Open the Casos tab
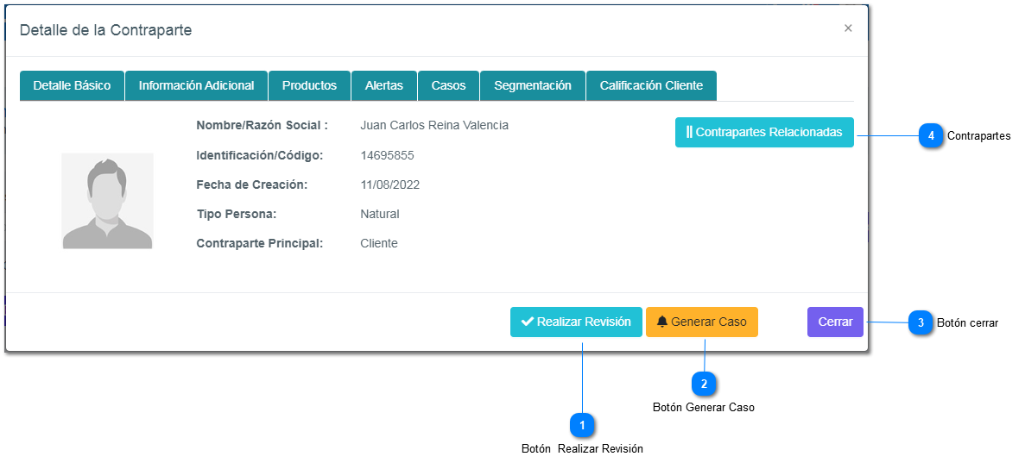The image size is (1025, 469). [x=448, y=86]
